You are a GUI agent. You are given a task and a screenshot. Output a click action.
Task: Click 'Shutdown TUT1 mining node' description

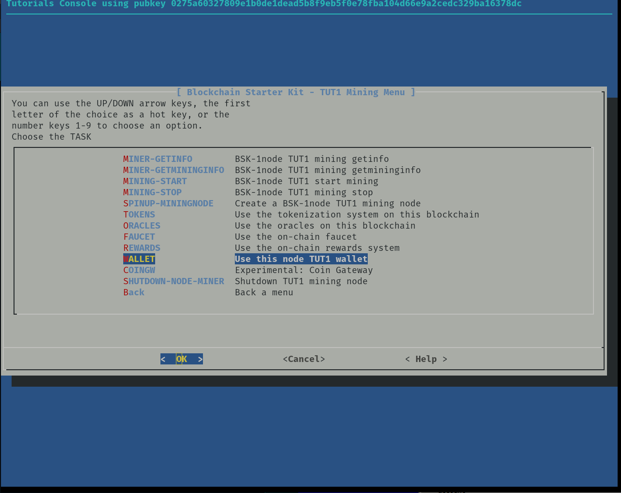tap(301, 281)
